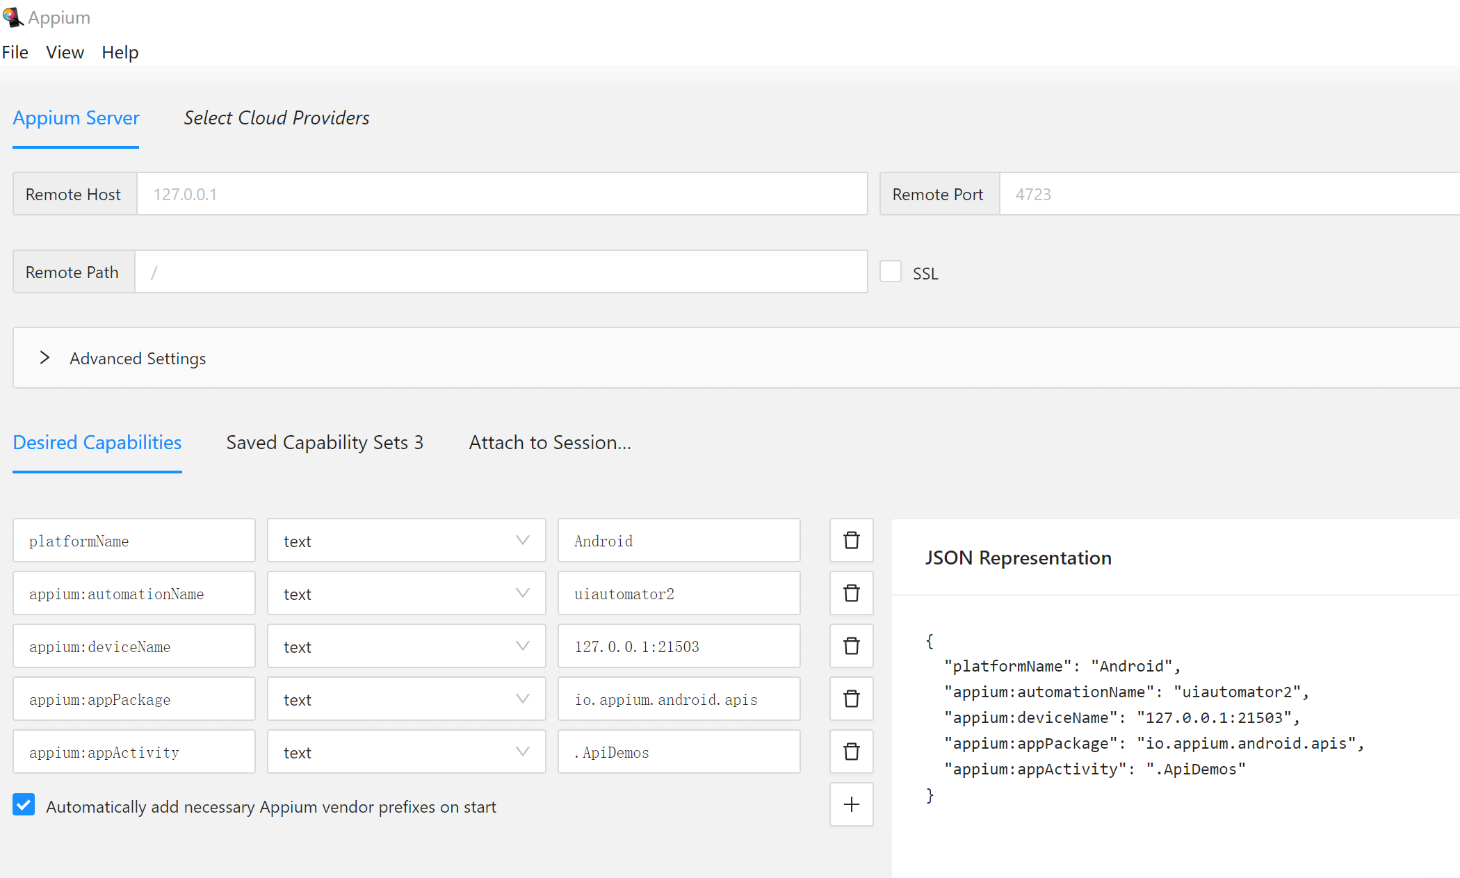Switch to Saved Capability Sets tab
The height and width of the screenshot is (878, 1460).
tap(325, 443)
